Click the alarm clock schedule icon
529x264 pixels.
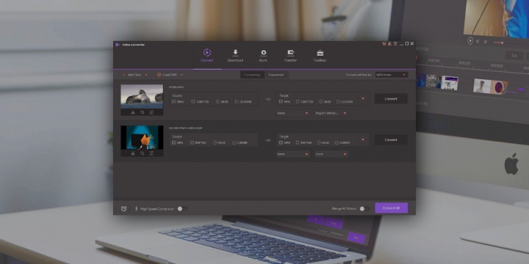point(124,209)
